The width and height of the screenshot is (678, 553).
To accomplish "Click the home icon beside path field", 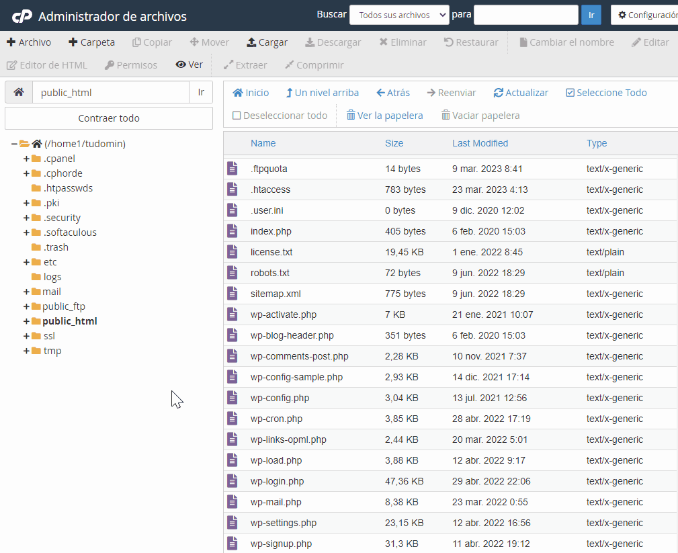I will tap(19, 92).
